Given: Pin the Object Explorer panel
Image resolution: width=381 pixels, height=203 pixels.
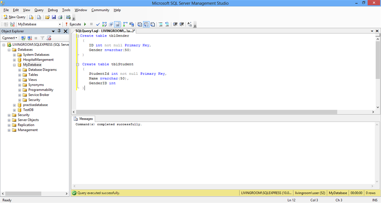Looking at the screenshot, I should click(x=59, y=31).
